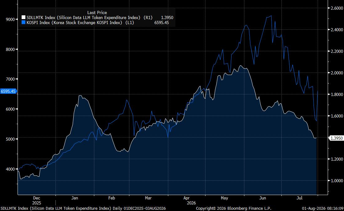Click the Copyright 2026 Bloomberg Finance L.P. text

tap(233, 208)
